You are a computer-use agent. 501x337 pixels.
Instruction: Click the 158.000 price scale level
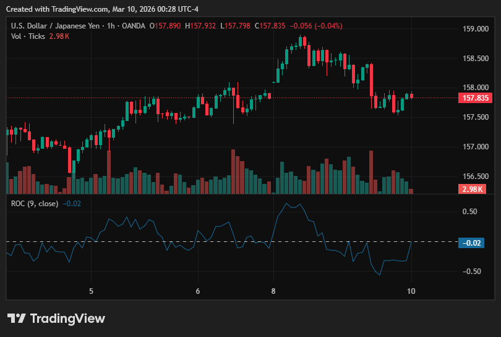click(476, 88)
